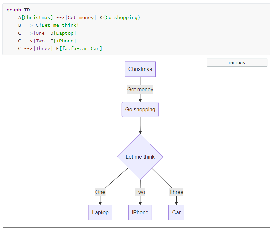Click the Laptop node
Viewport: 274px width, 231px height.
coord(100,212)
